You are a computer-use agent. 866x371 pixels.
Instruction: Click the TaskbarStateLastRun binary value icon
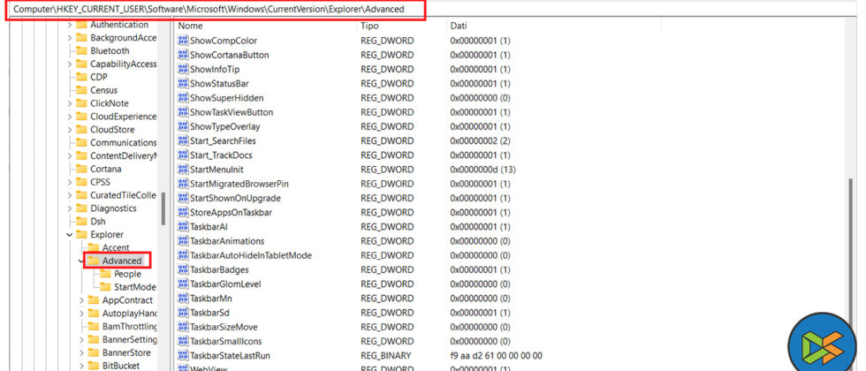click(183, 355)
